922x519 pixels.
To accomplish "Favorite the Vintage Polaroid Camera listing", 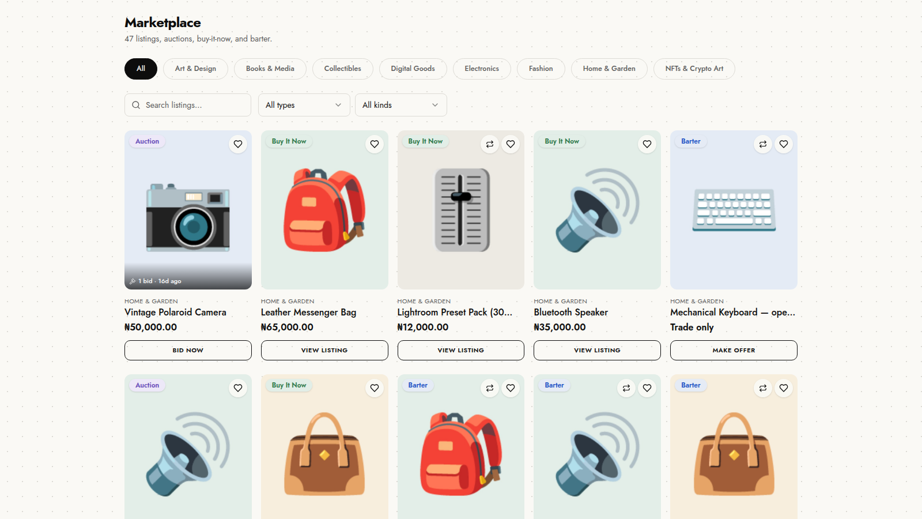I will [x=238, y=144].
